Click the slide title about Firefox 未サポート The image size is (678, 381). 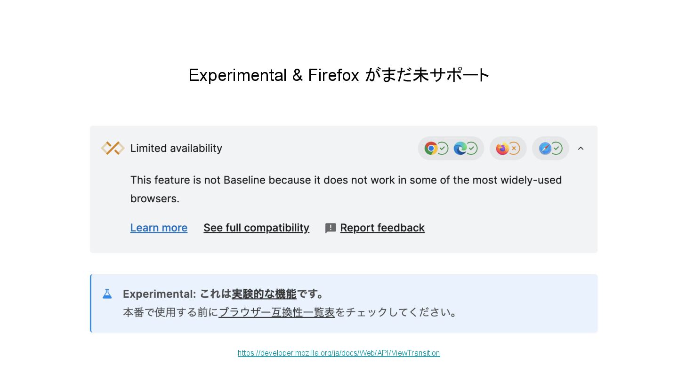(339, 75)
